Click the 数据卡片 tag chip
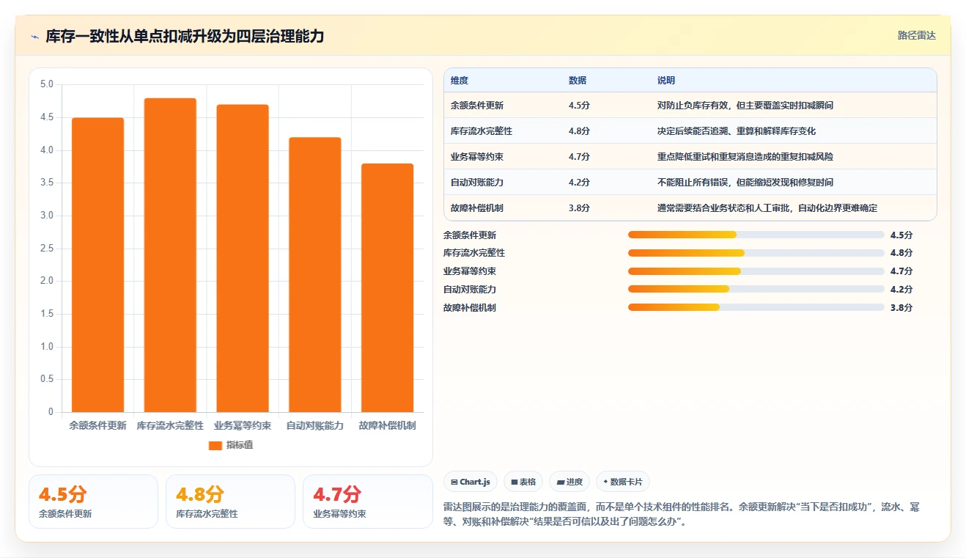966x558 pixels. pos(623,482)
